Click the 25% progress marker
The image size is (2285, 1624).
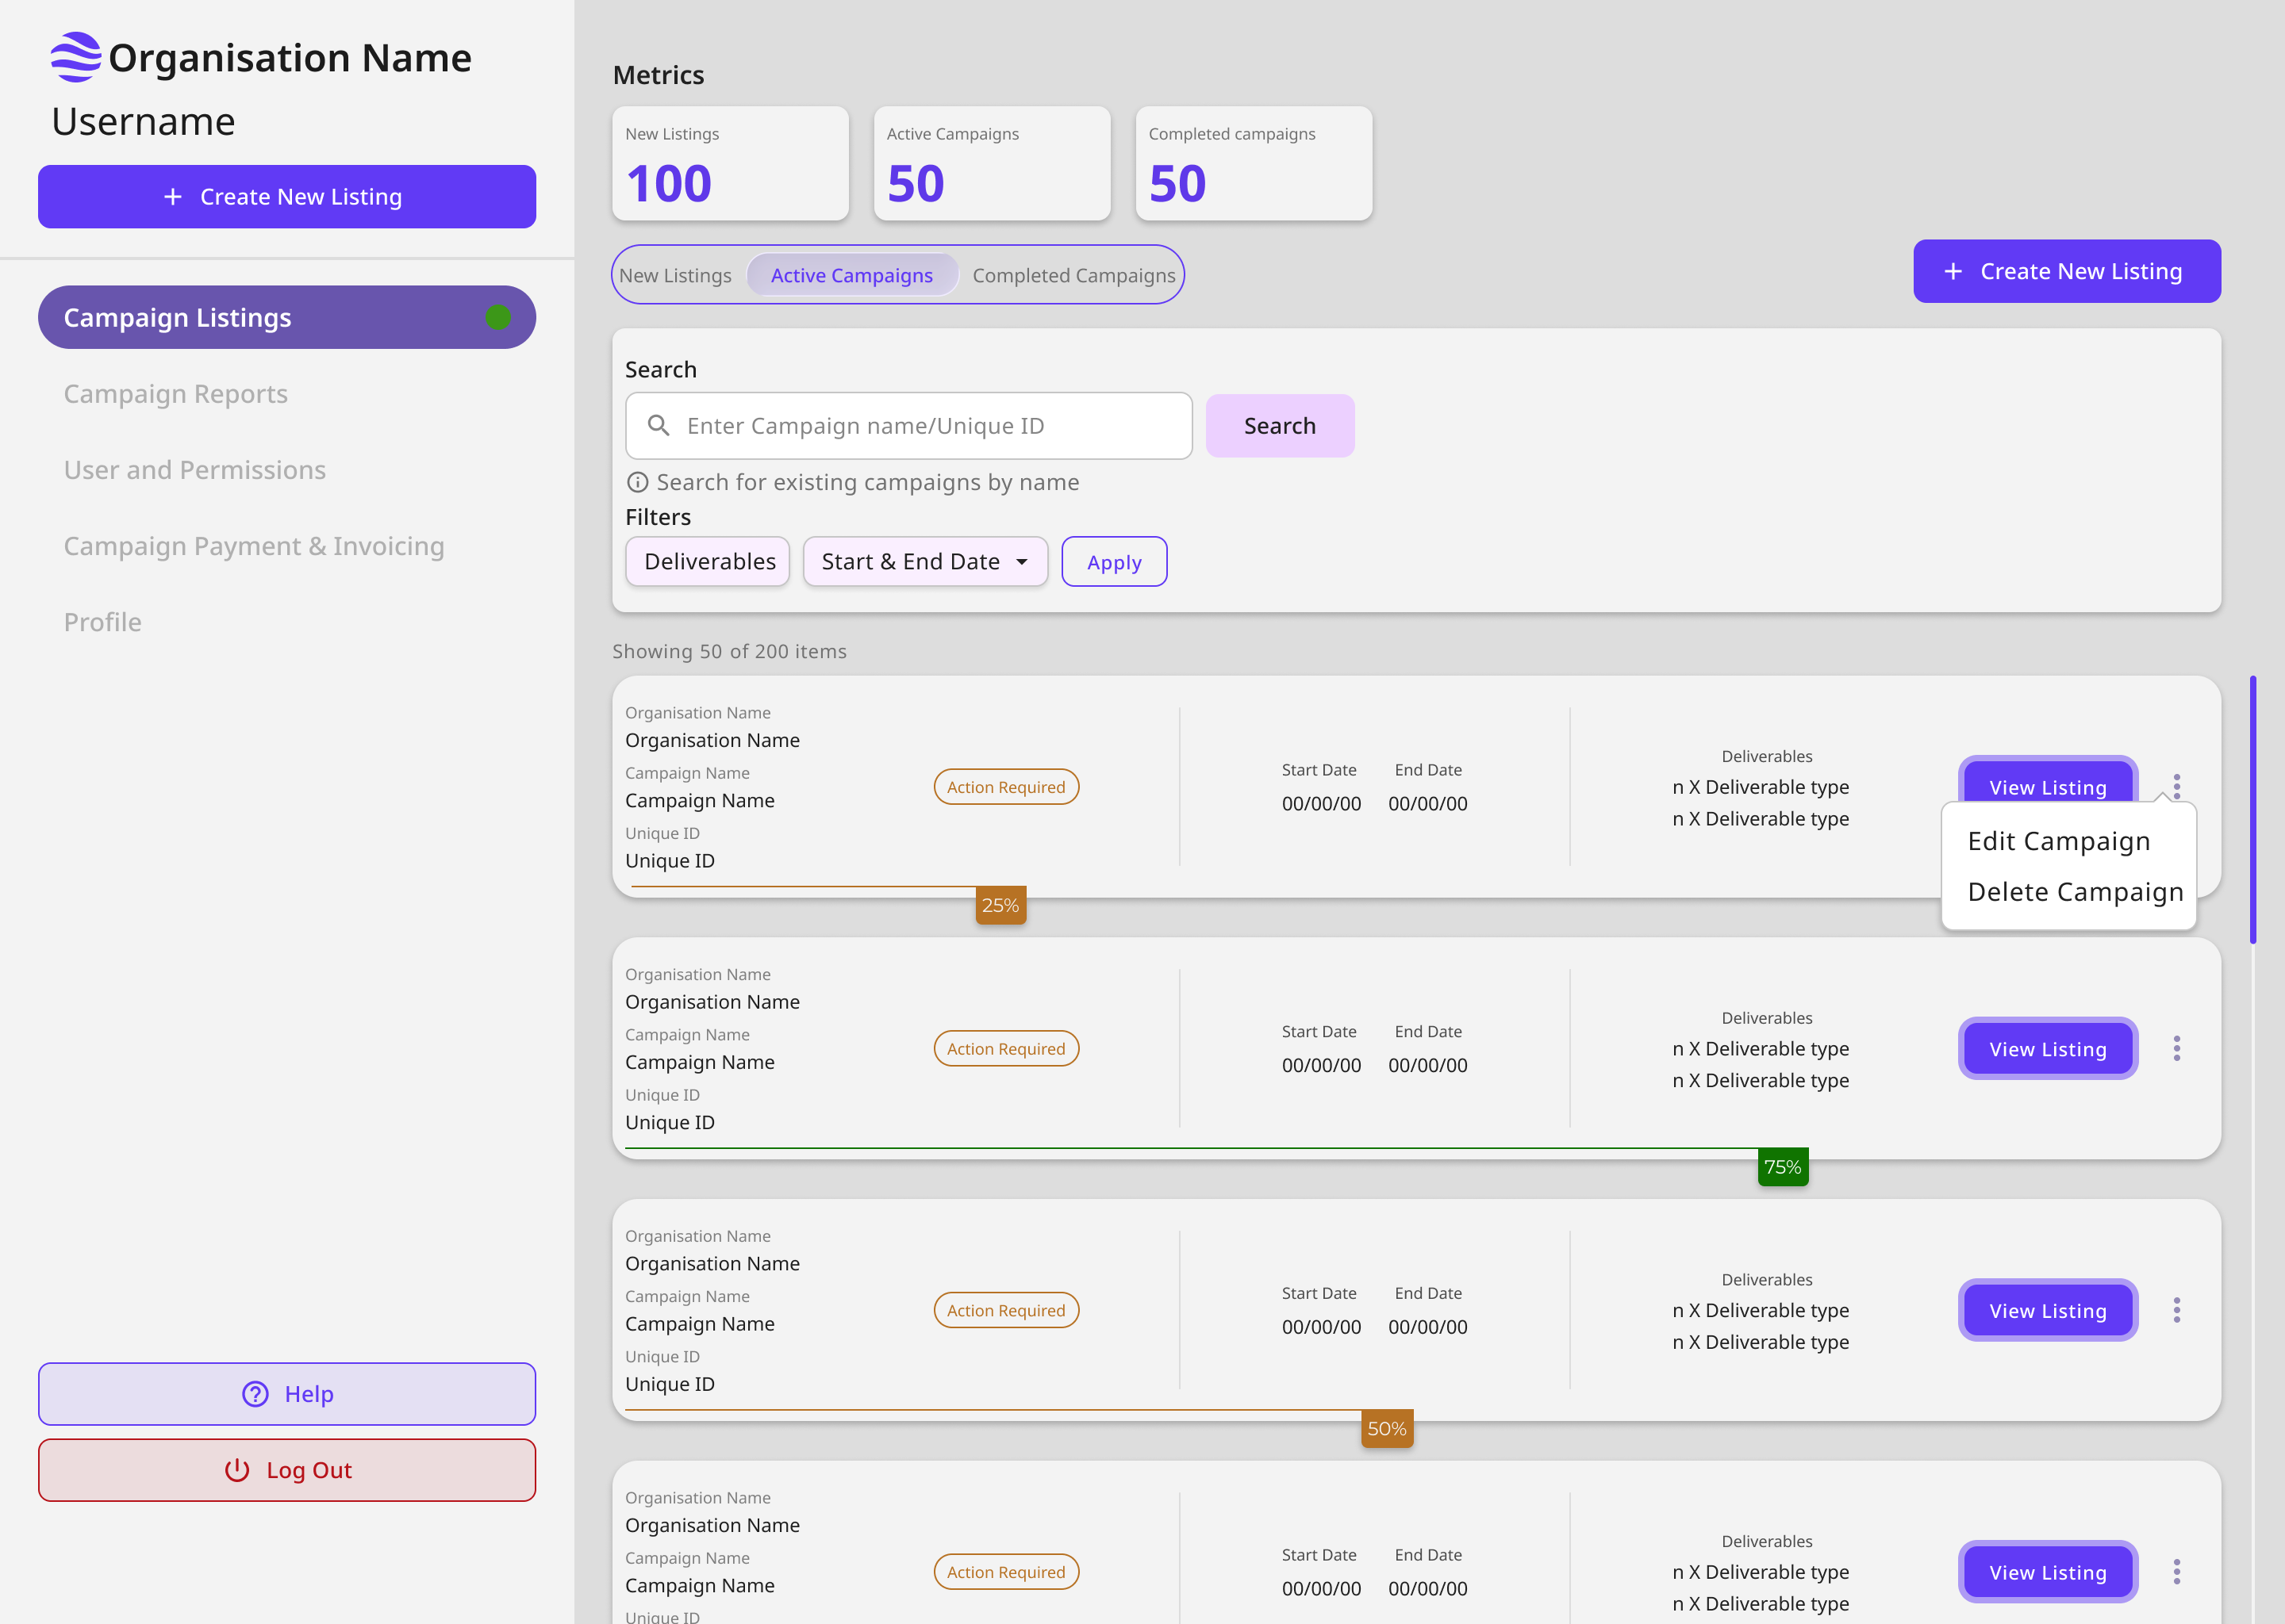[x=1000, y=905]
